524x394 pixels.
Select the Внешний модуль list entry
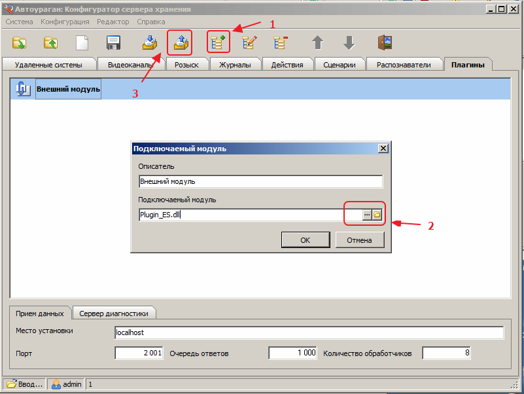[x=68, y=89]
